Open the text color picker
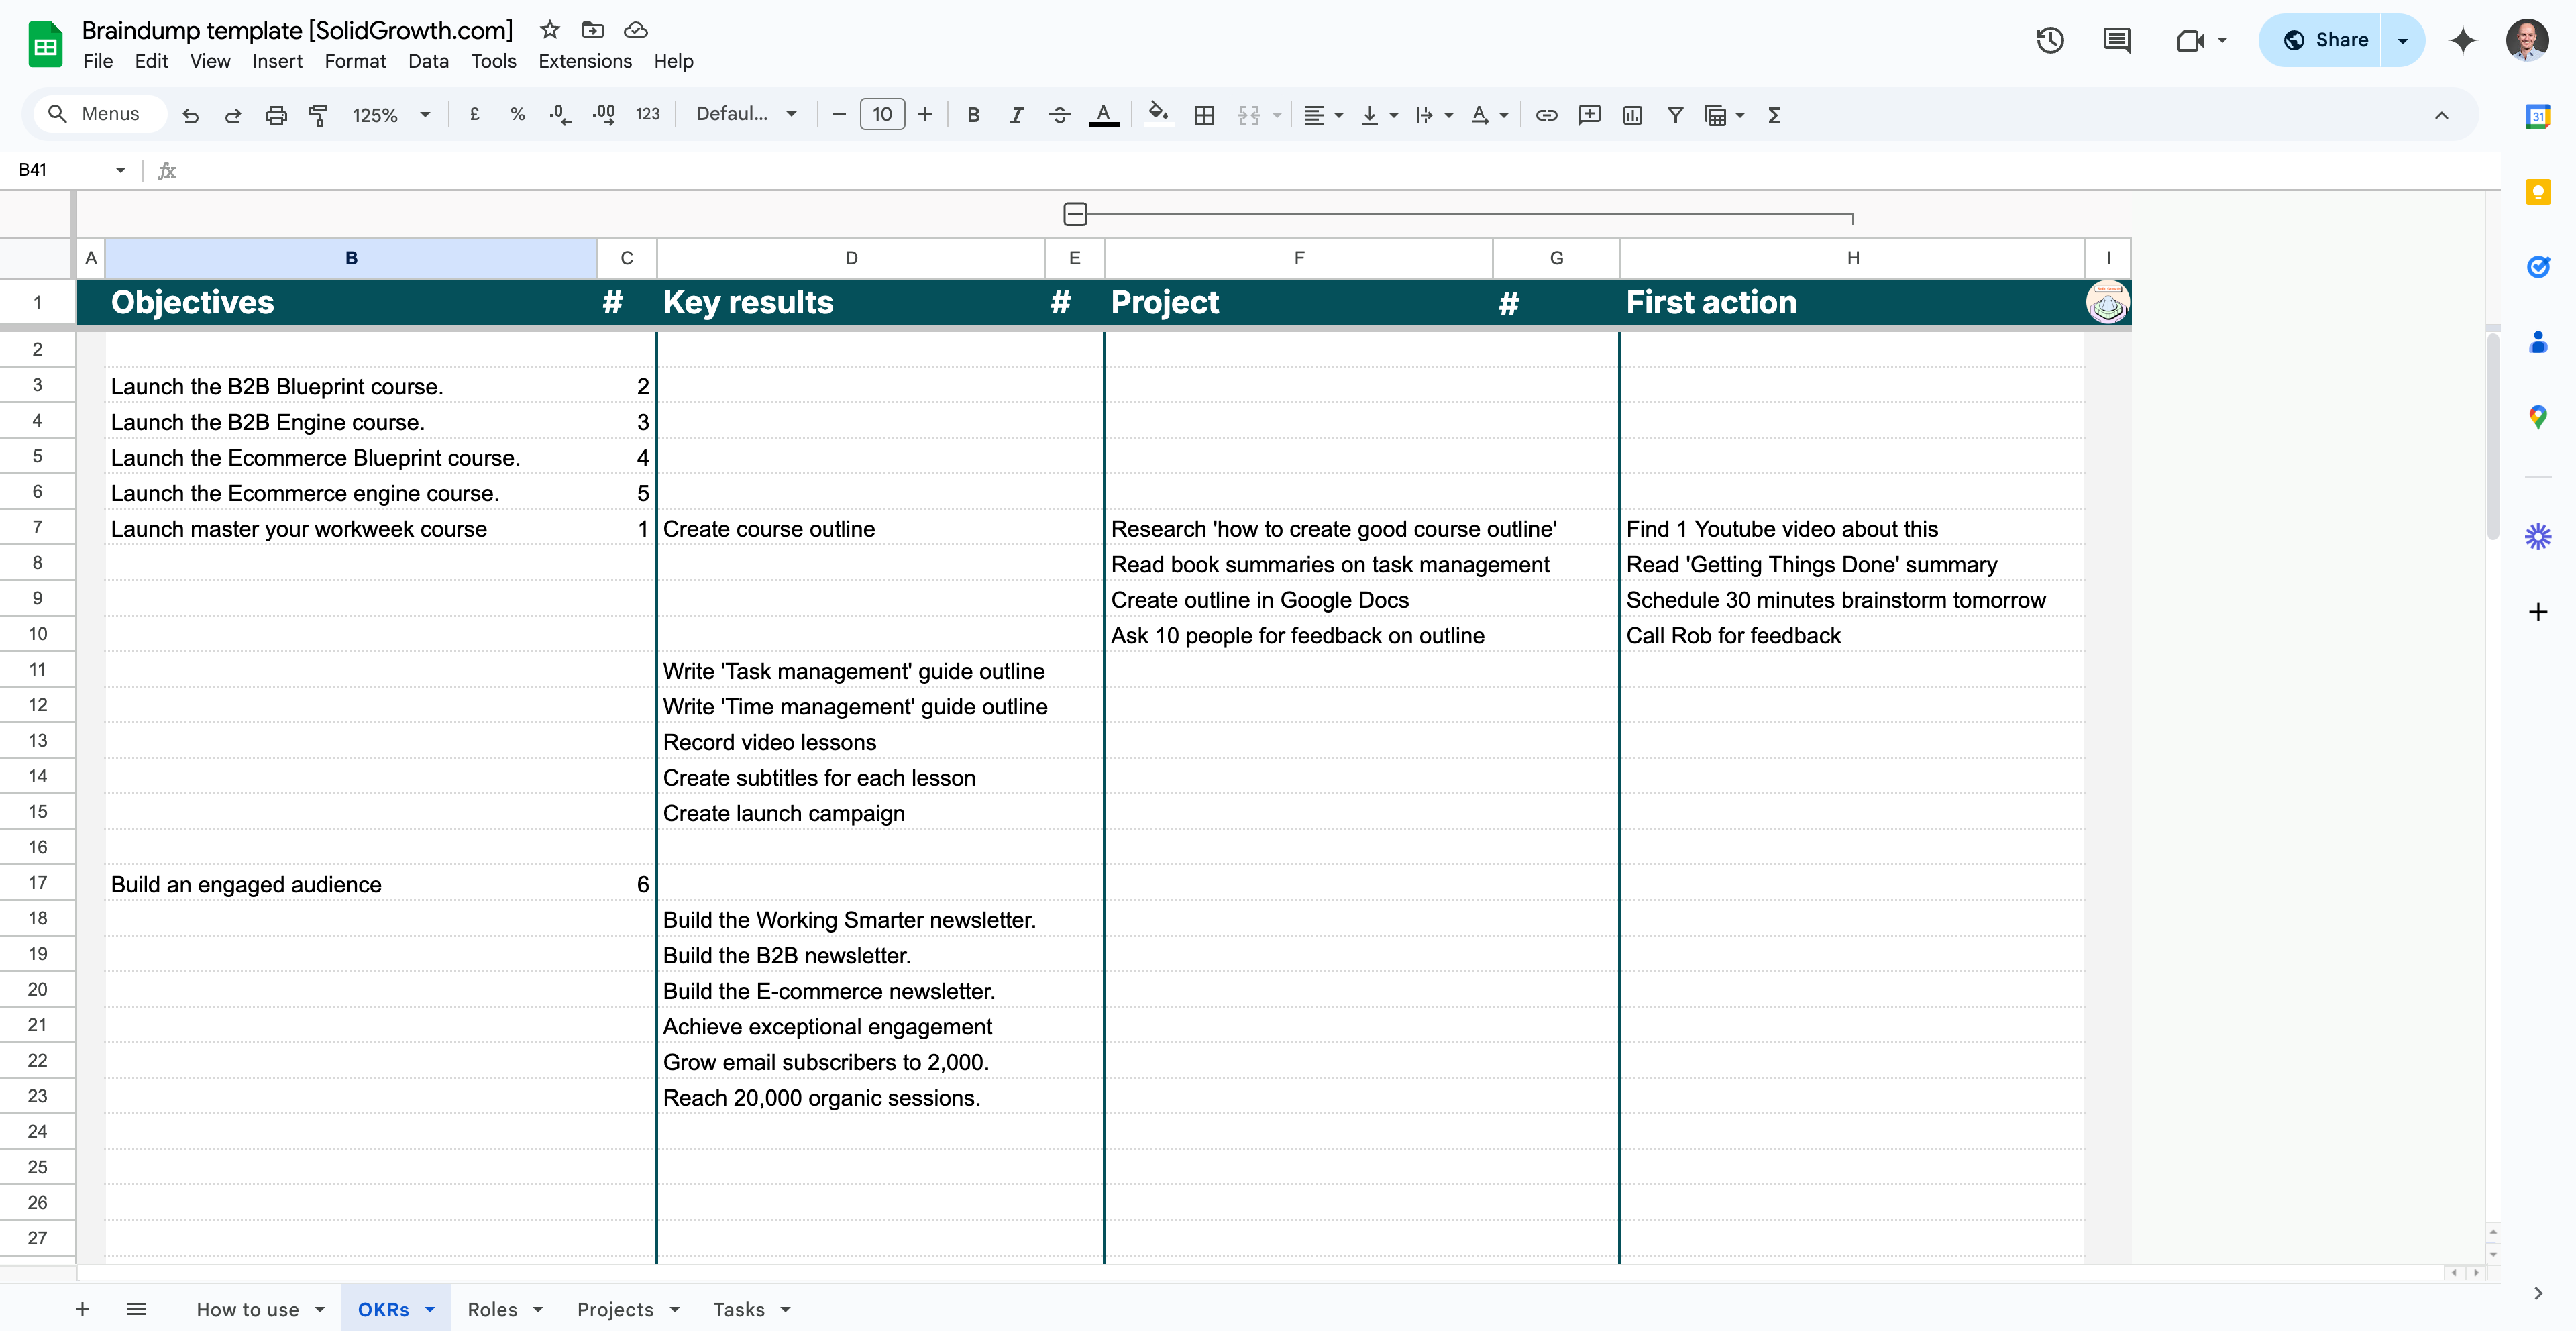 [1103, 115]
